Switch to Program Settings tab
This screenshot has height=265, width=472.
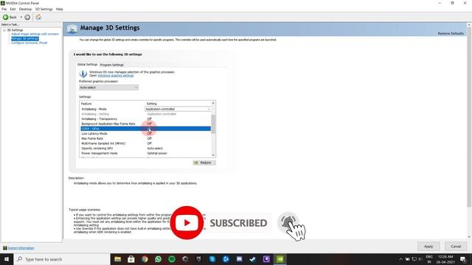pos(111,65)
